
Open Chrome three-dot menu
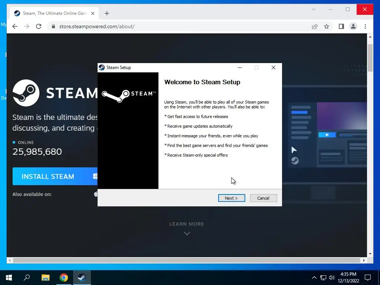365,26
